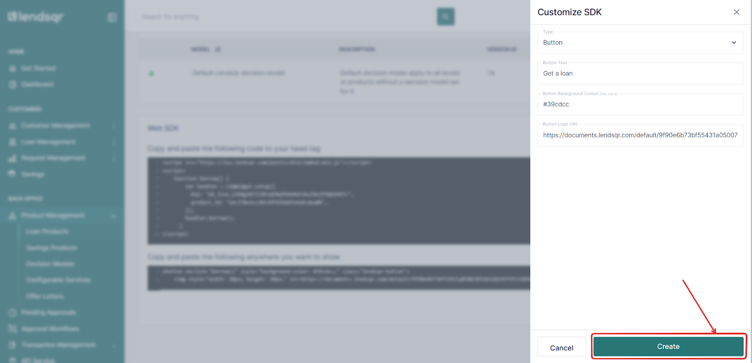Expand Customer Management menu
Screen dimensions: 752x363
[x=62, y=125]
